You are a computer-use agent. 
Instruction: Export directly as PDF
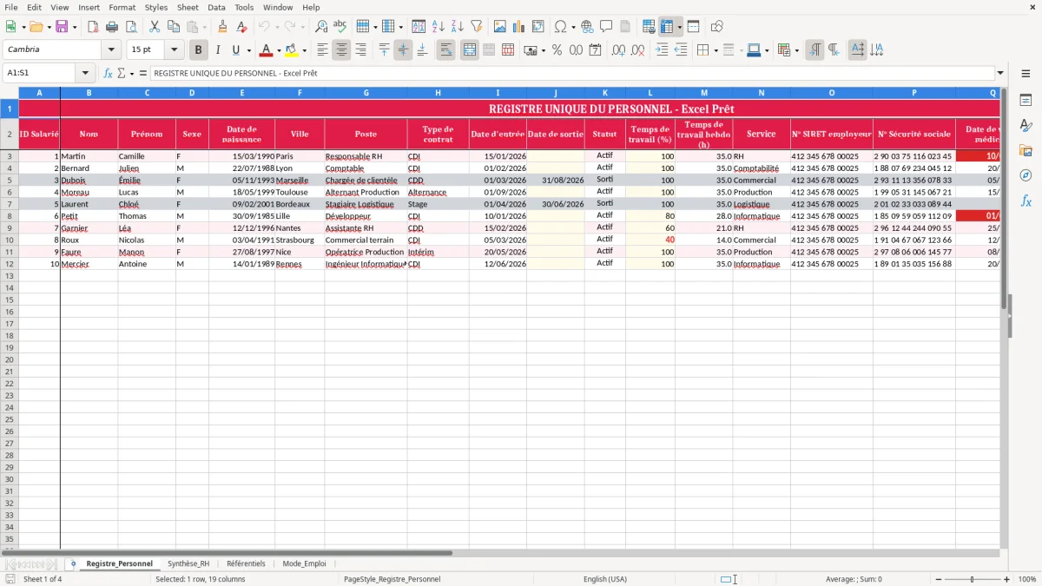[93, 27]
